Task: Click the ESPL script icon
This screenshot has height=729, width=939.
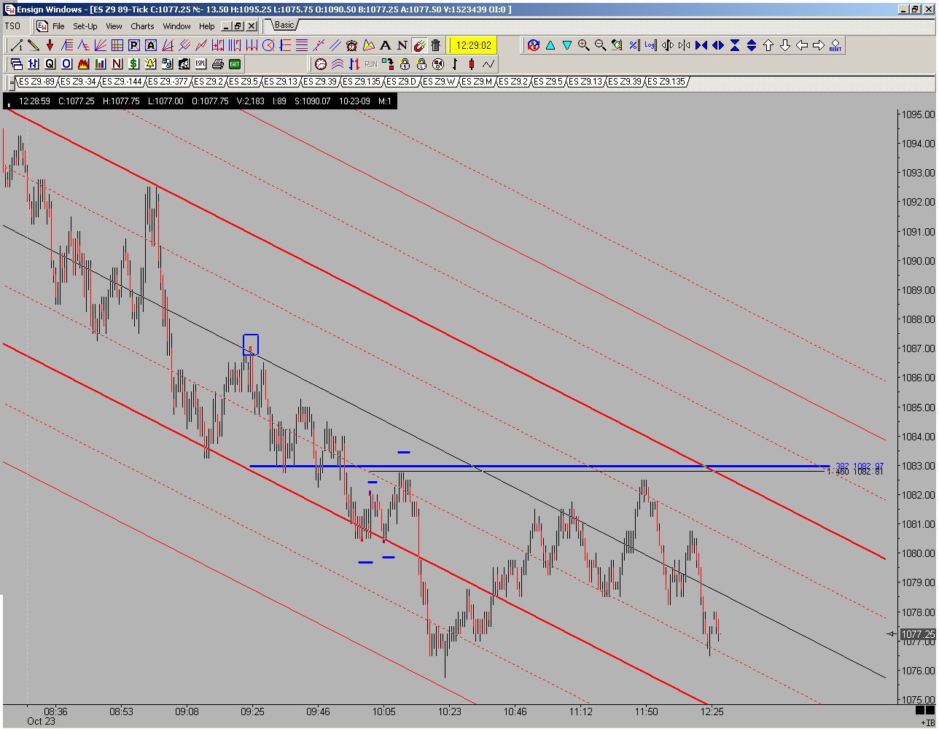Action: click(x=201, y=63)
